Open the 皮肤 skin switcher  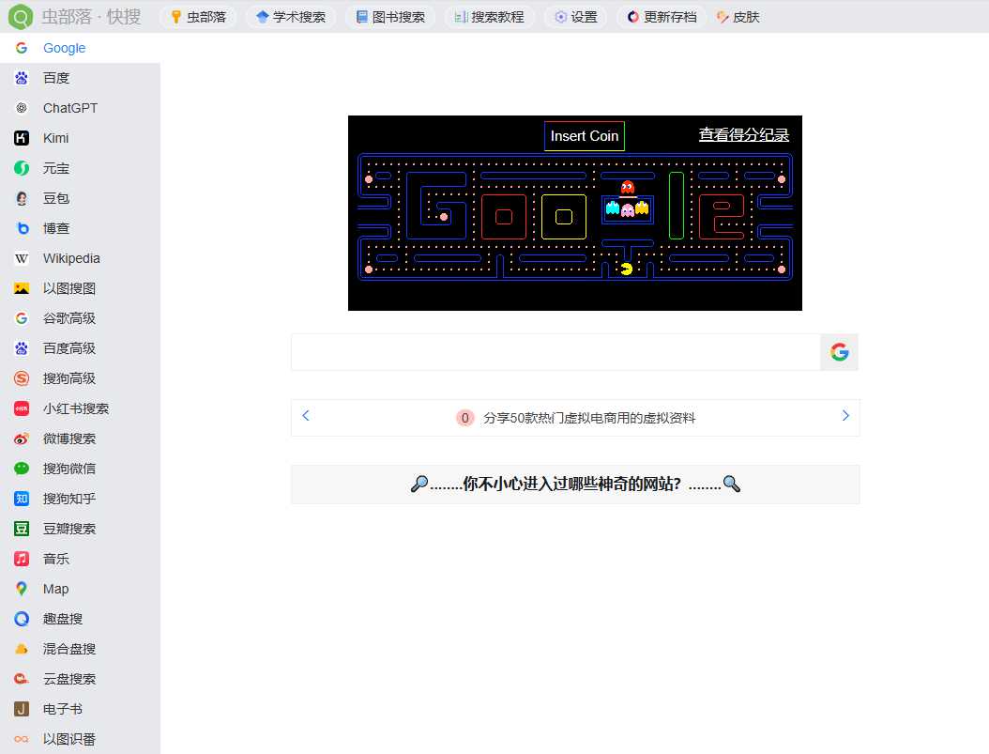coord(738,16)
